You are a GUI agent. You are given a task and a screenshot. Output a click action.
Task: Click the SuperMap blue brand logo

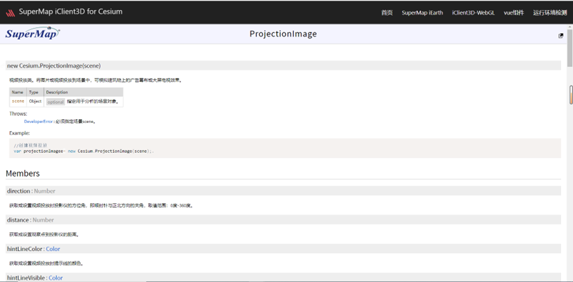click(x=32, y=33)
